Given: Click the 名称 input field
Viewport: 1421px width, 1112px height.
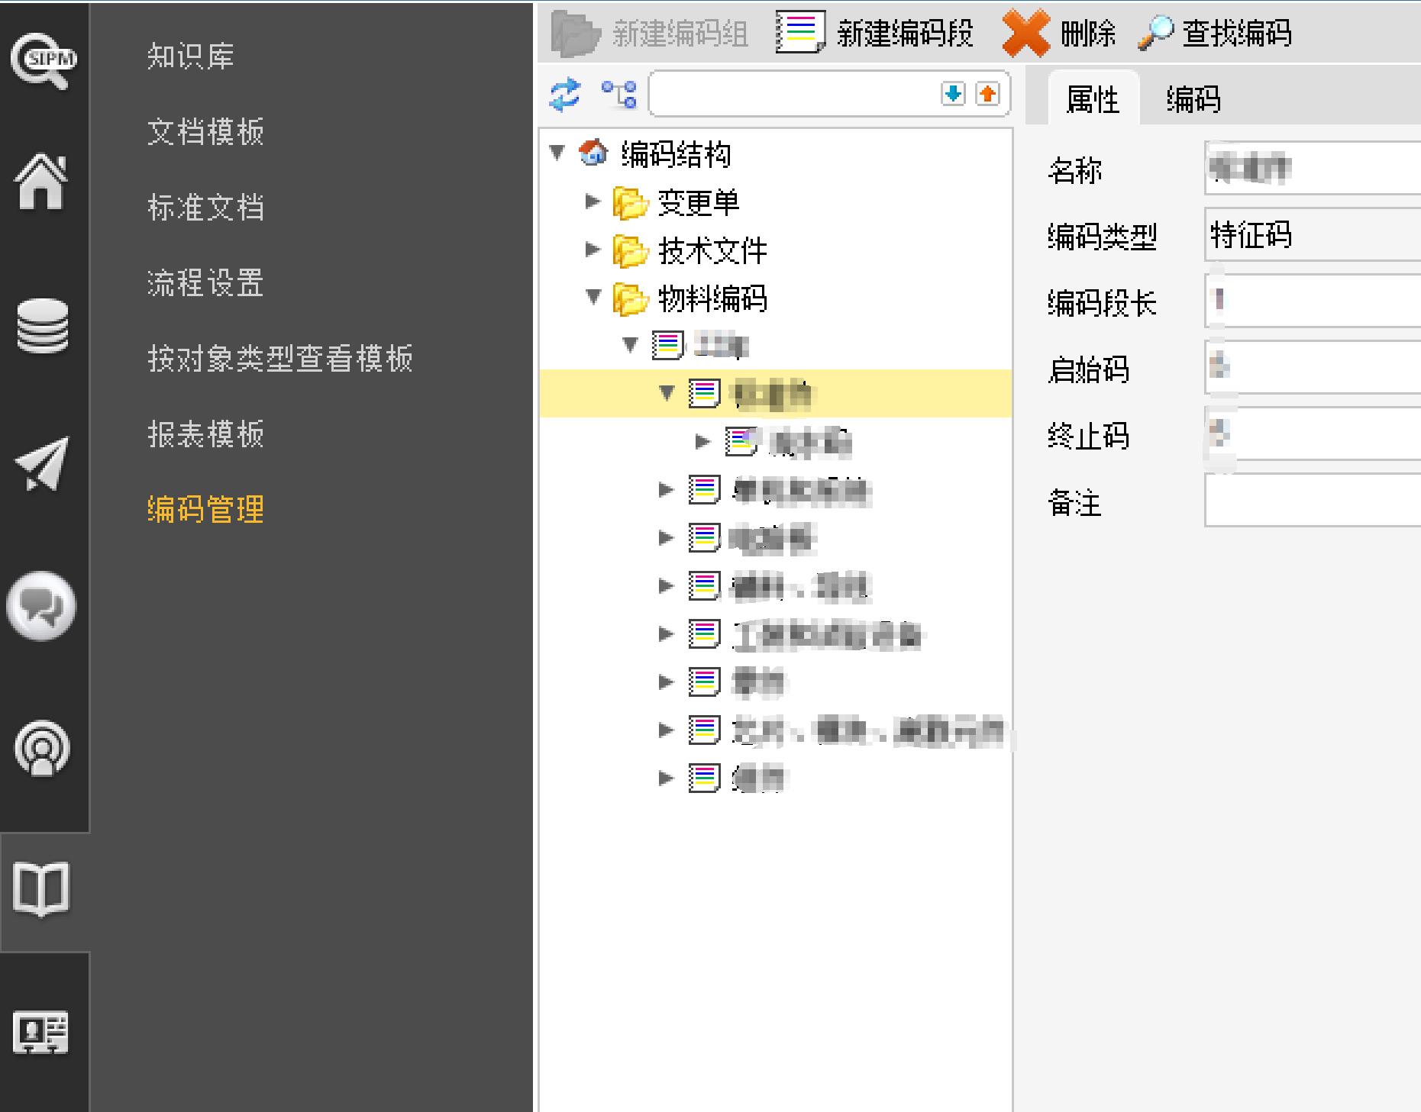Looking at the screenshot, I should coord(1313,168).
